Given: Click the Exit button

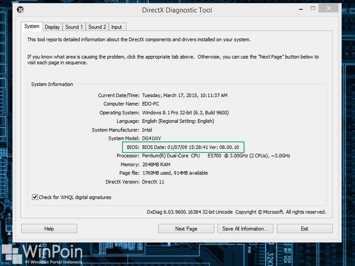Looking at the screenshot, I should (305, 229).
